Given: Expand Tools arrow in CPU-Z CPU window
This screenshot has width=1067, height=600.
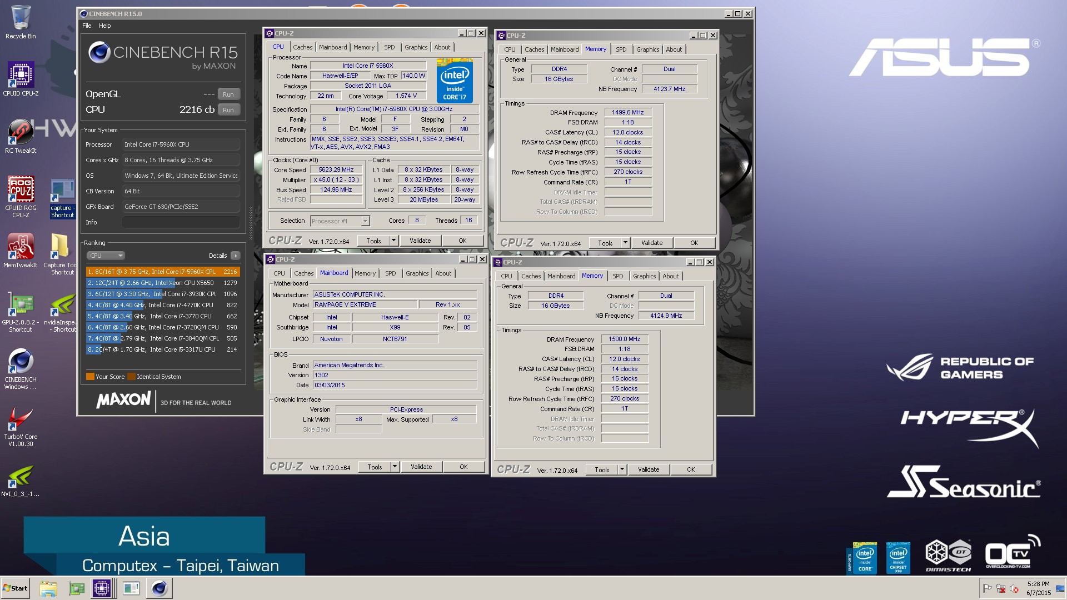Looking at the screenshot, I should (394, 241).
